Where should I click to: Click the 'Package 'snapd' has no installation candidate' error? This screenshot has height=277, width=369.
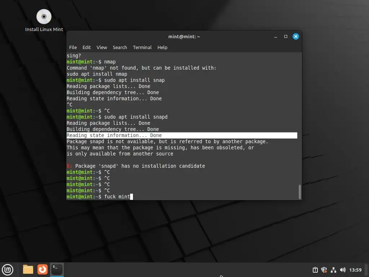(136, 166)
